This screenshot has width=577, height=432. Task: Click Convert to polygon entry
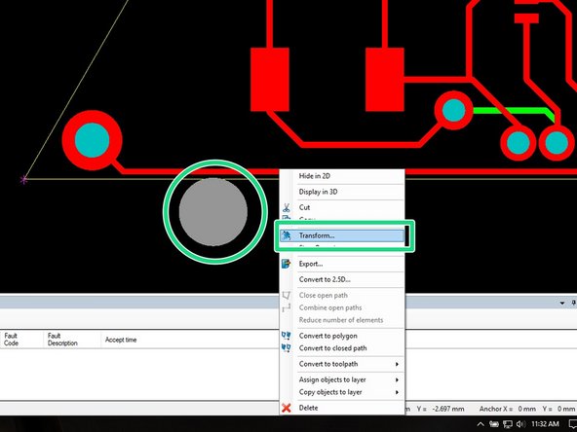point(342,336)
